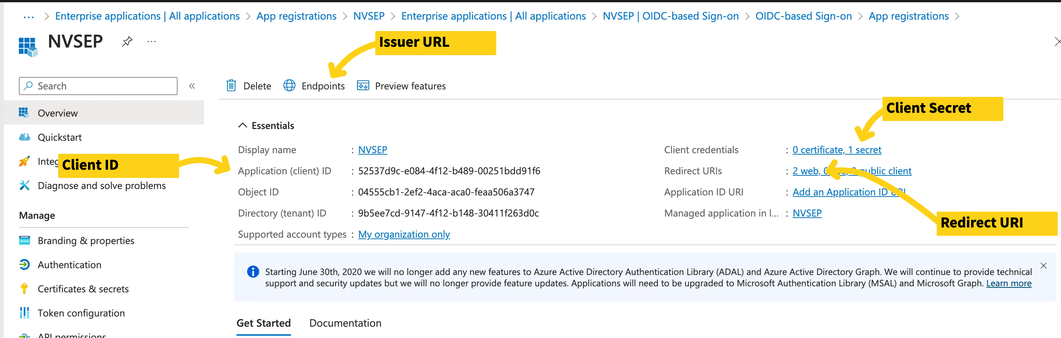Open NVSEP | OIDC-based Sign-on breadcrumb
Viewport: 1061px width, 338px height.
tap(671, 16)
